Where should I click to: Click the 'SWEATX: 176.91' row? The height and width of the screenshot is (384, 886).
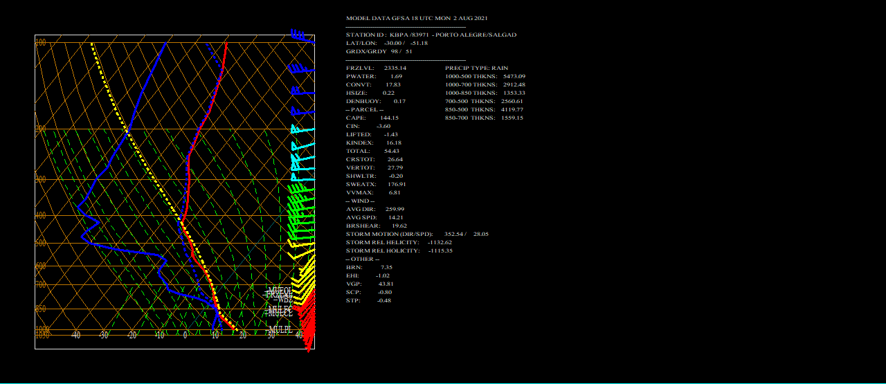click(x=376, y=184)
